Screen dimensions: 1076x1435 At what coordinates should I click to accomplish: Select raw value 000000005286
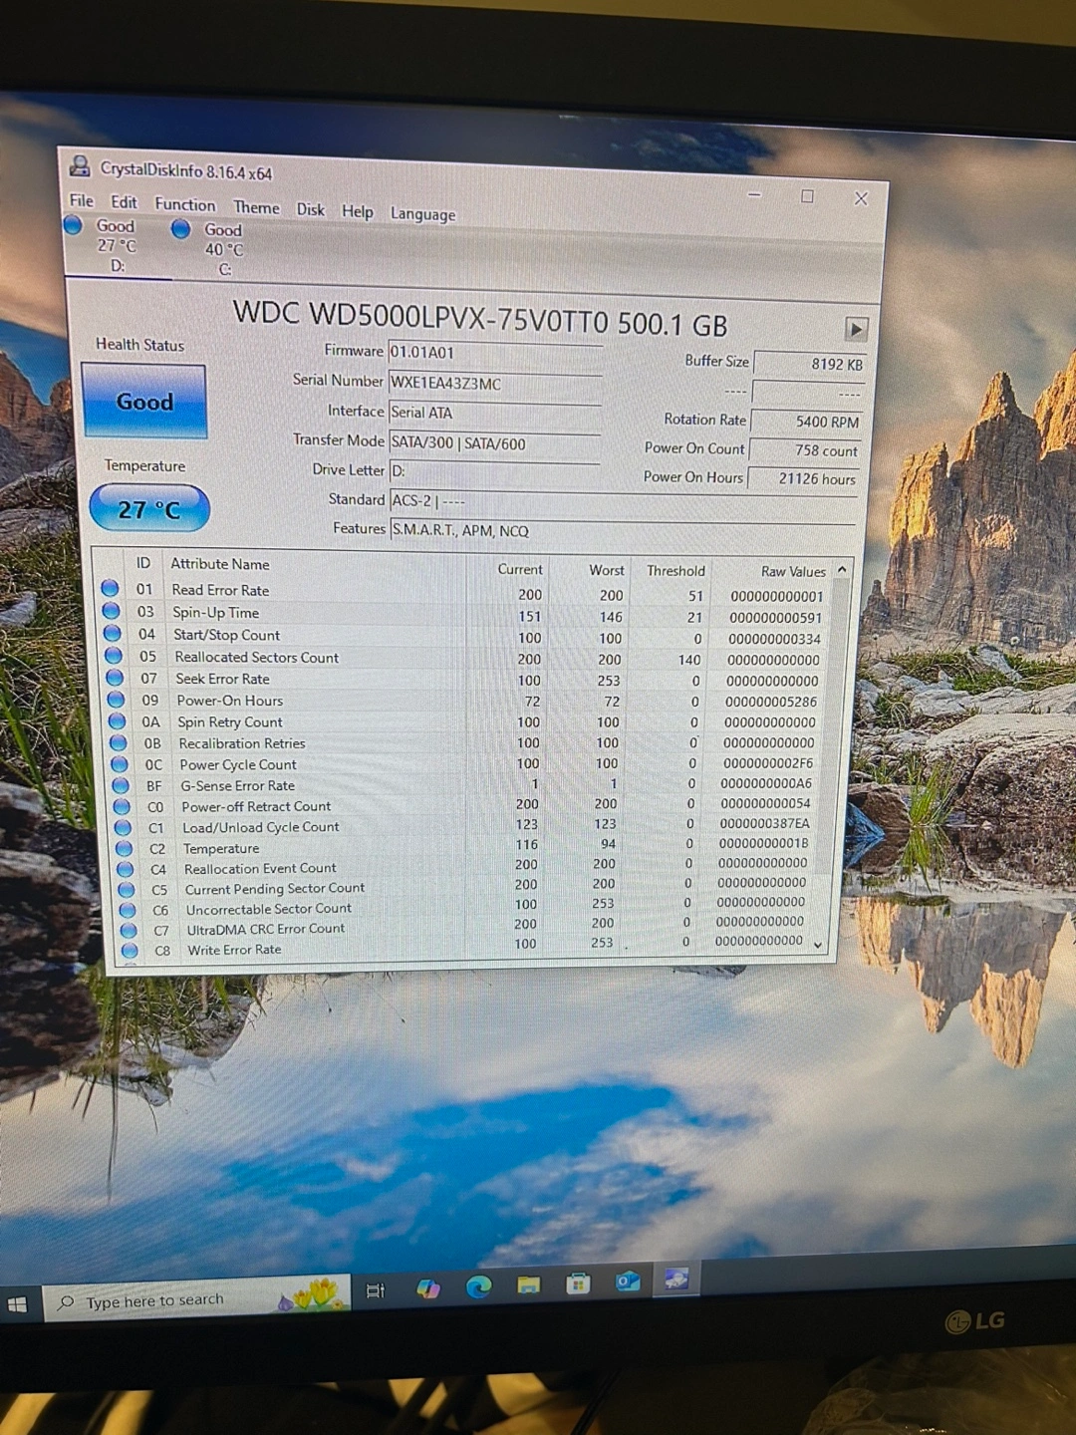click(771, 702)
